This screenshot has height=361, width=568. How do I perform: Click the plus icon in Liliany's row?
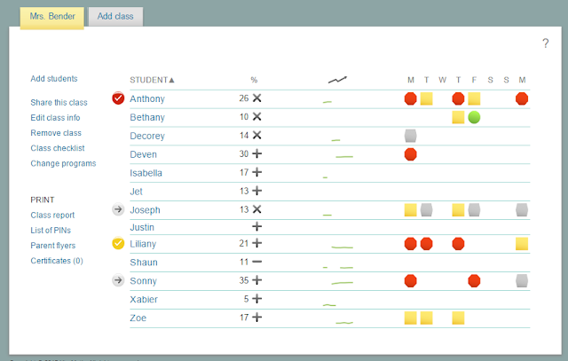[256, 243]
